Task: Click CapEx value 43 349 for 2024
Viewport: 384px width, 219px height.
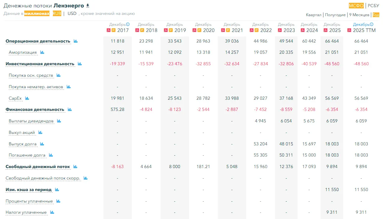Action: coord(309,98)
